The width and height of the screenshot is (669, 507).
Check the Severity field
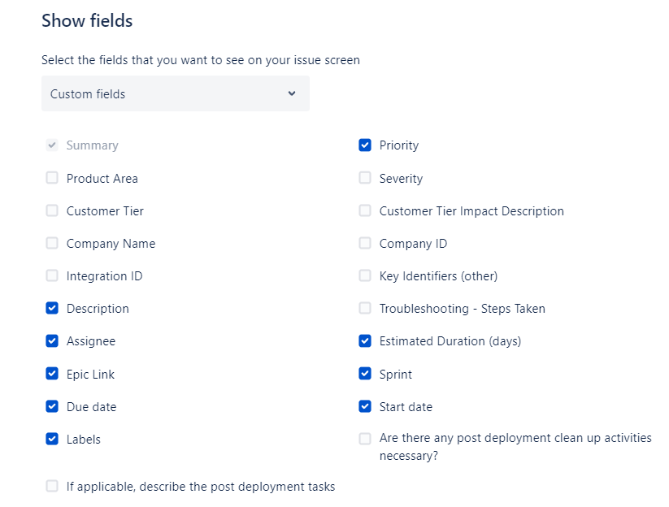(365, 178)
